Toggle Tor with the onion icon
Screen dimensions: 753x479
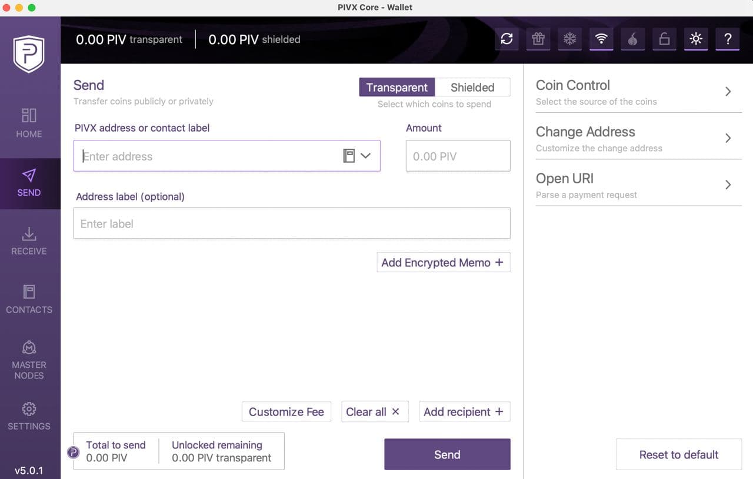633,39
